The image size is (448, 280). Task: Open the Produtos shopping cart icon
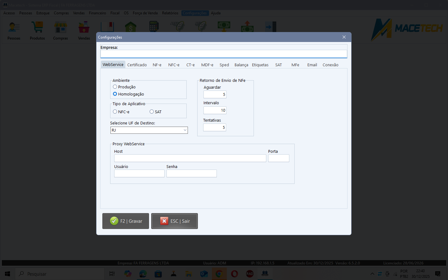click(x=37, y=28)
